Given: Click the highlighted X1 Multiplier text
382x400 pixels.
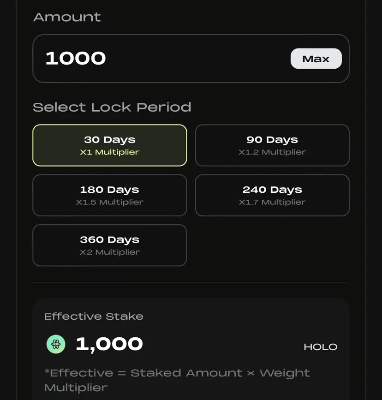Looking at the screenshot, I should (x=110, y=152).
